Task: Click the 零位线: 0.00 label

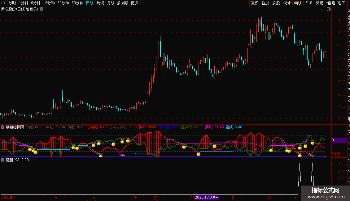Action: click(169, 127)
